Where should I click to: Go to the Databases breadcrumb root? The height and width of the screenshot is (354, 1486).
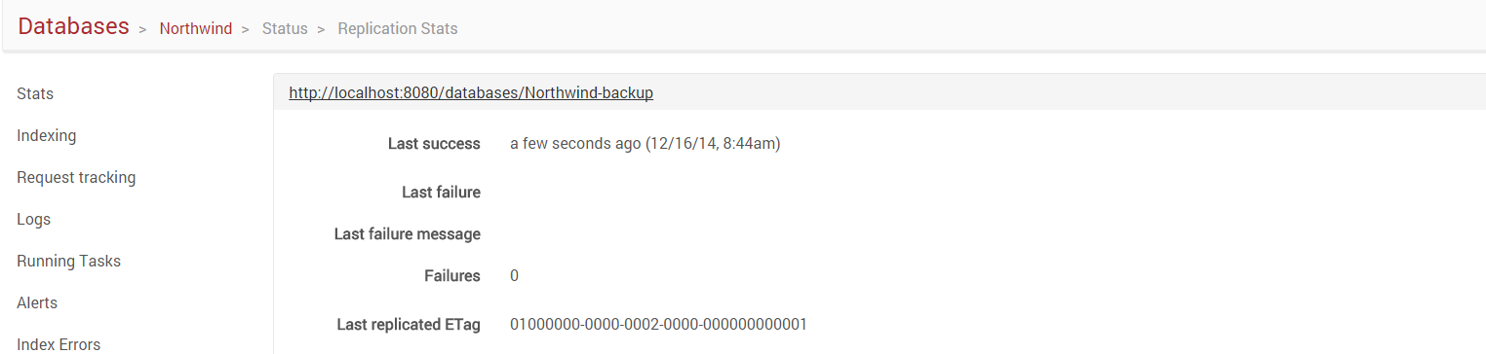coord(73,26)
